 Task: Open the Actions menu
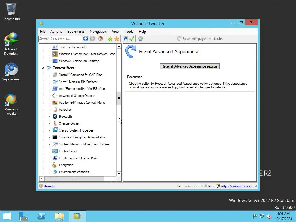(56, 32)
